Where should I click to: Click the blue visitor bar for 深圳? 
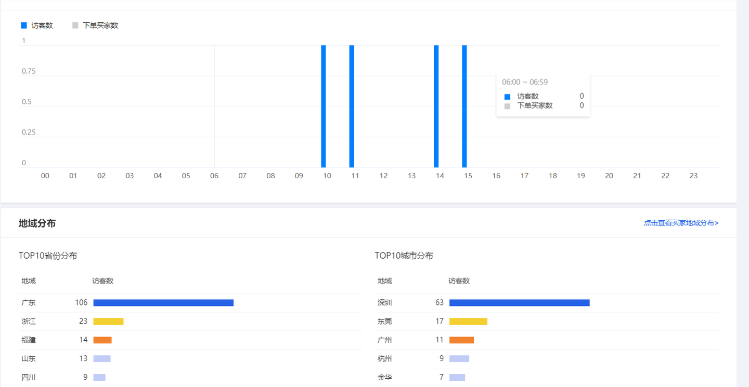520,303
